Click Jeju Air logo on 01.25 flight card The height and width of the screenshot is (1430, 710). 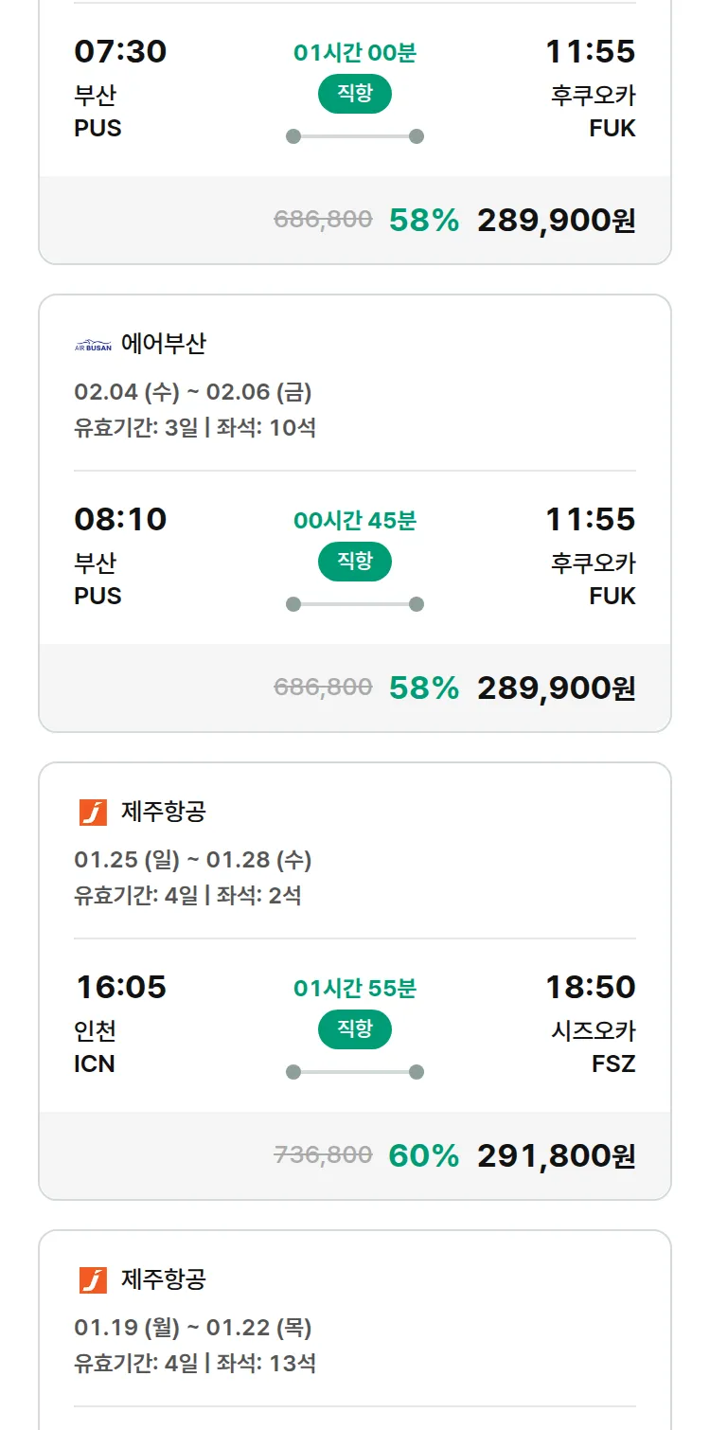click(x=93, y=813)
